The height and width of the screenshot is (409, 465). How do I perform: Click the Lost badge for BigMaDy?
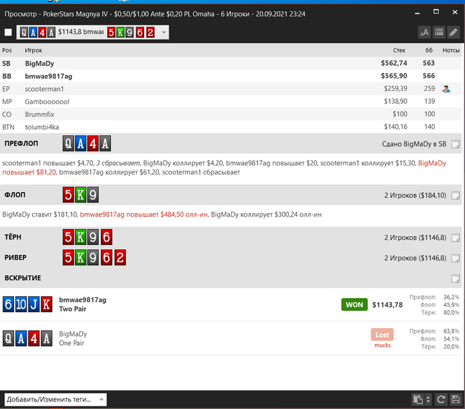coord(382,335)
